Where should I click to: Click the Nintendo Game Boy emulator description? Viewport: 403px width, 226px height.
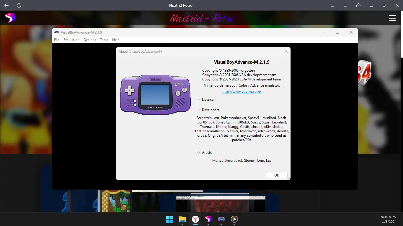(x=242, y=85)
